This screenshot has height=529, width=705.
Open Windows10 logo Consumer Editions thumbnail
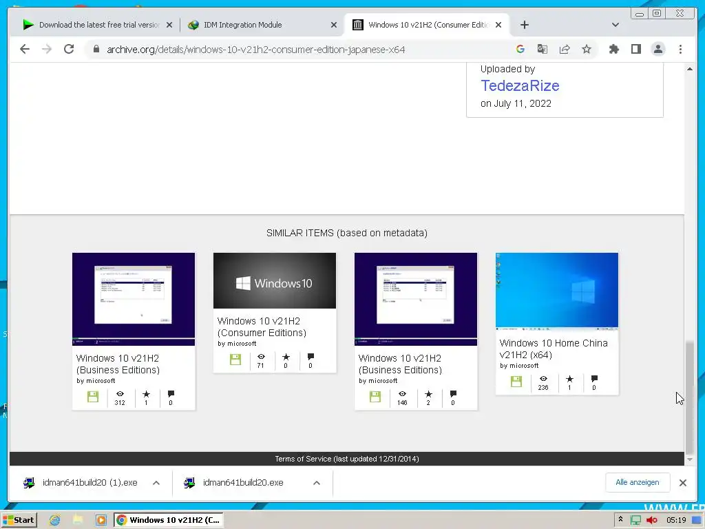click(275, 281)
